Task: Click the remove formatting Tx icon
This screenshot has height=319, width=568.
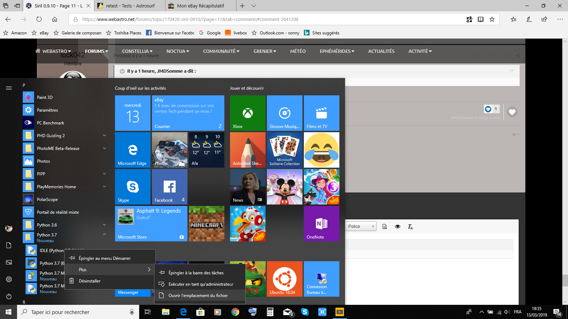Action: tap(410, 226)
